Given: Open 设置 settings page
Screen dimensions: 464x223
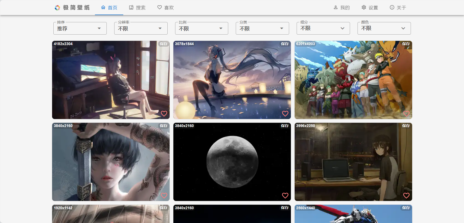Looking at the screenshot, I should 370,8.
